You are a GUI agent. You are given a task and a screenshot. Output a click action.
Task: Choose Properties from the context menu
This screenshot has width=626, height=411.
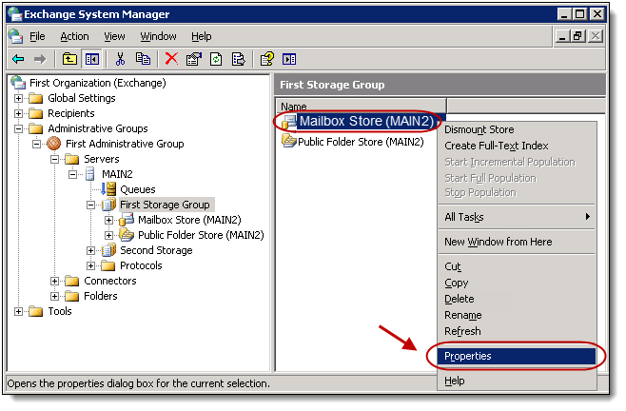tap(516, 356)
